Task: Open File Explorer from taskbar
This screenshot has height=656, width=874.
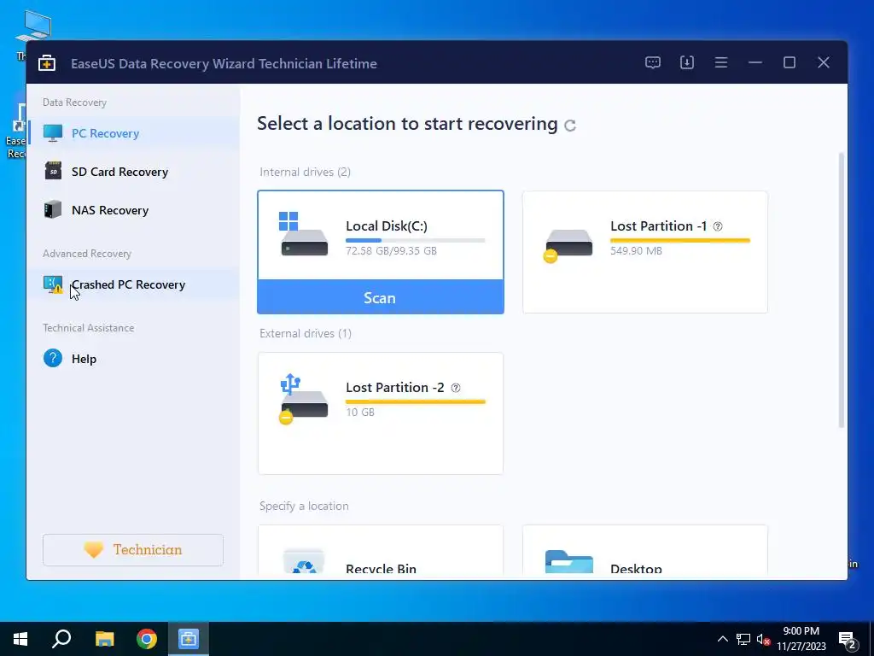Action: pos(104,639)
